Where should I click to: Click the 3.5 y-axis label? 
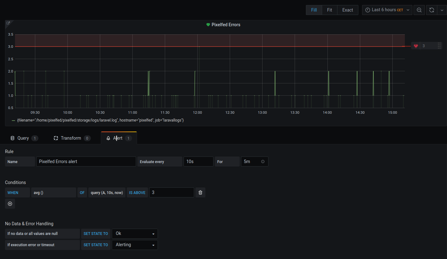pyautogui.click(x=11, y=34)
